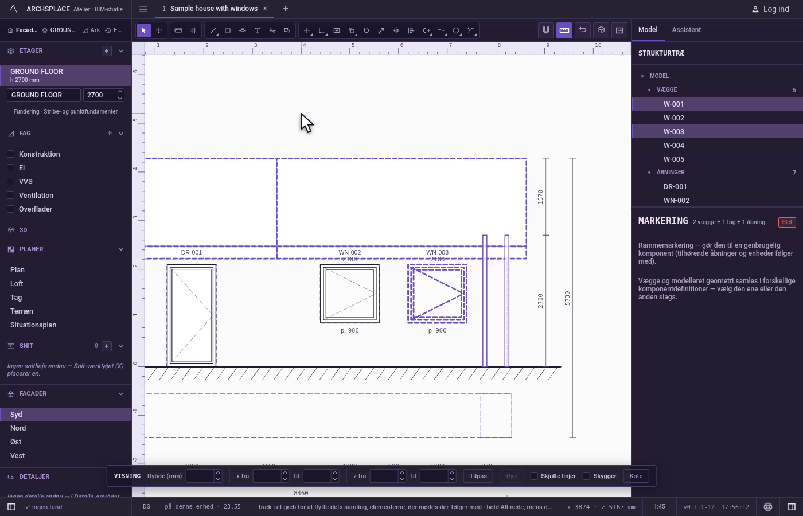Image resolution: width=803 pixels, height=516 pixels.
Task: Click the Tilpas button
Action: pyautogui.click(x=478, y=476)
